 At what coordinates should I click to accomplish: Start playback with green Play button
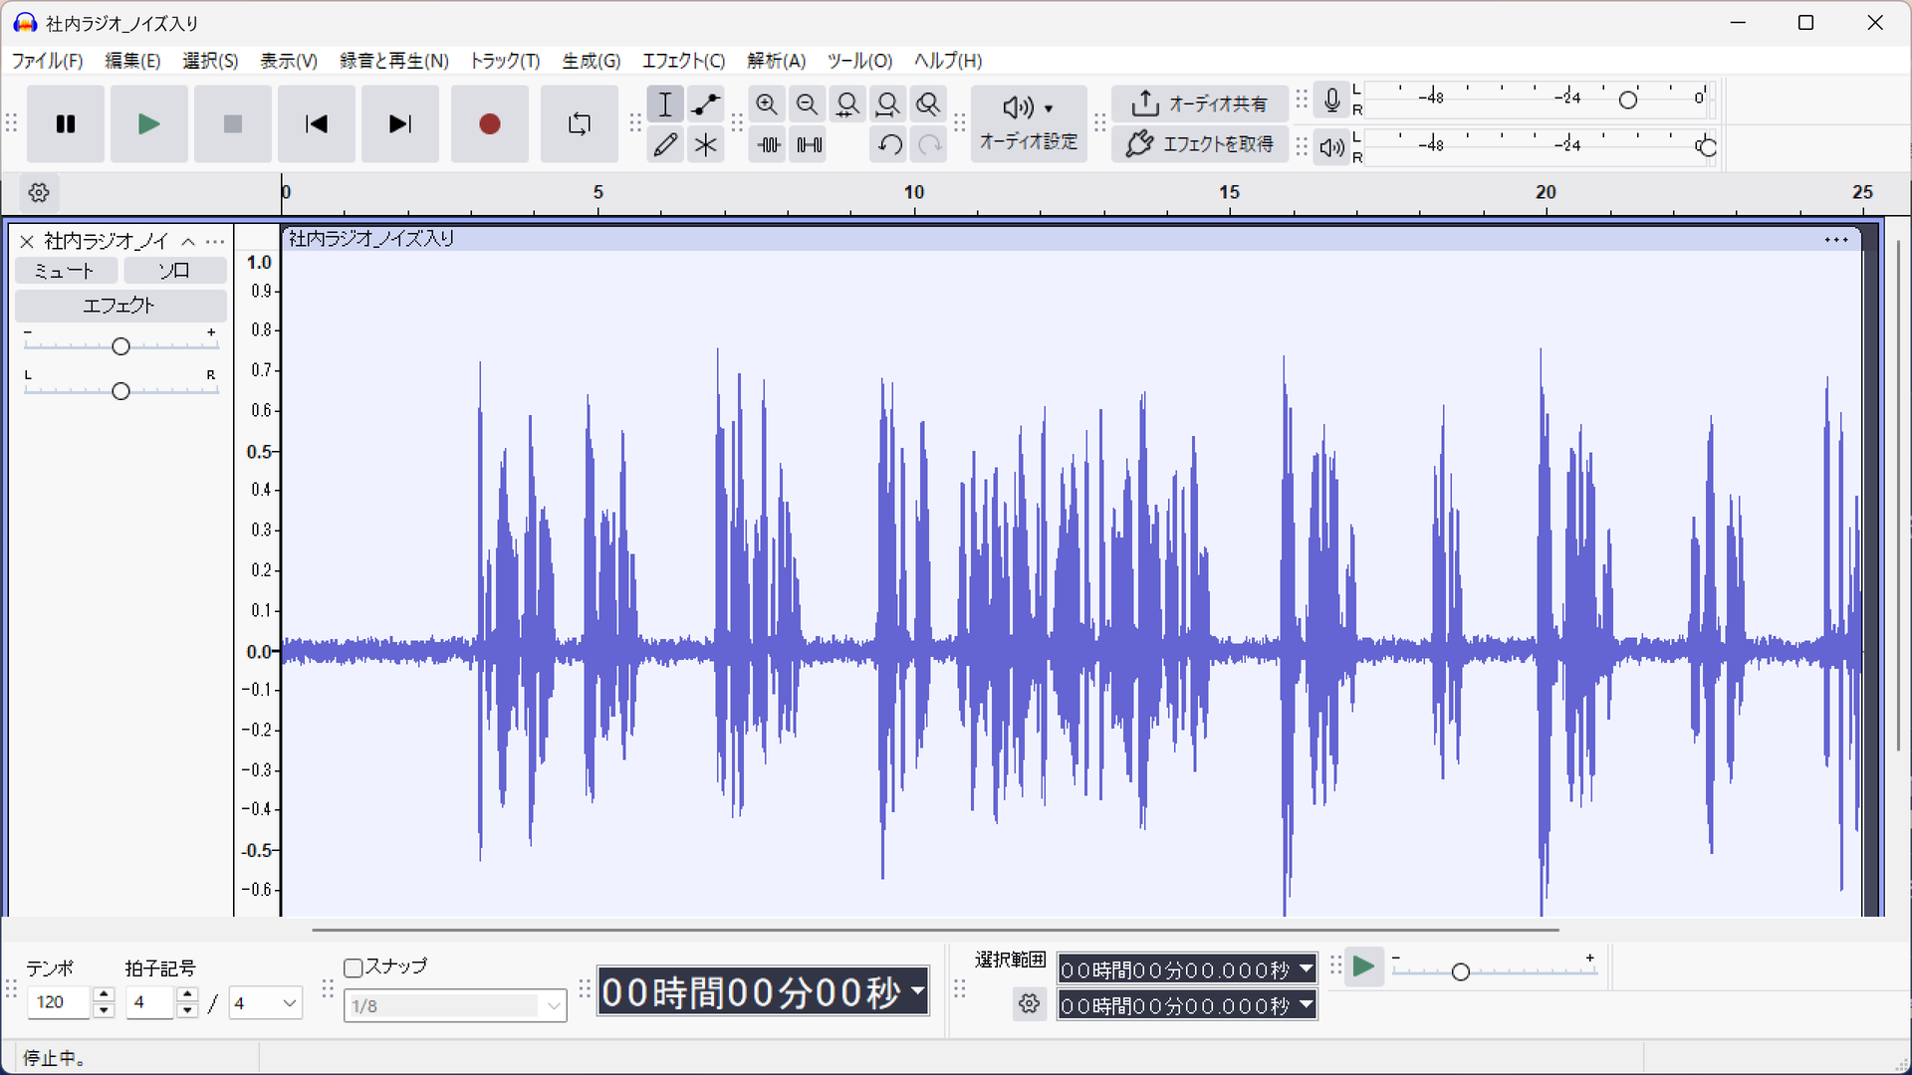pyautogui.click(x=149, y=124)
